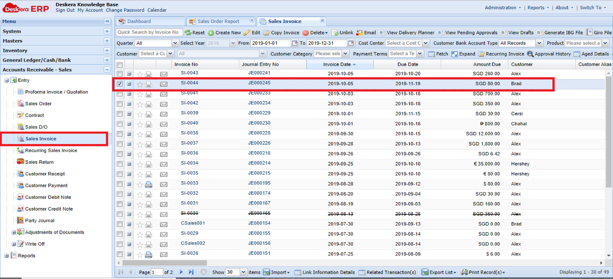Click the Unlink toolbar icon
Viewport: 613px width, 279px height.
(x=336, y=33)
